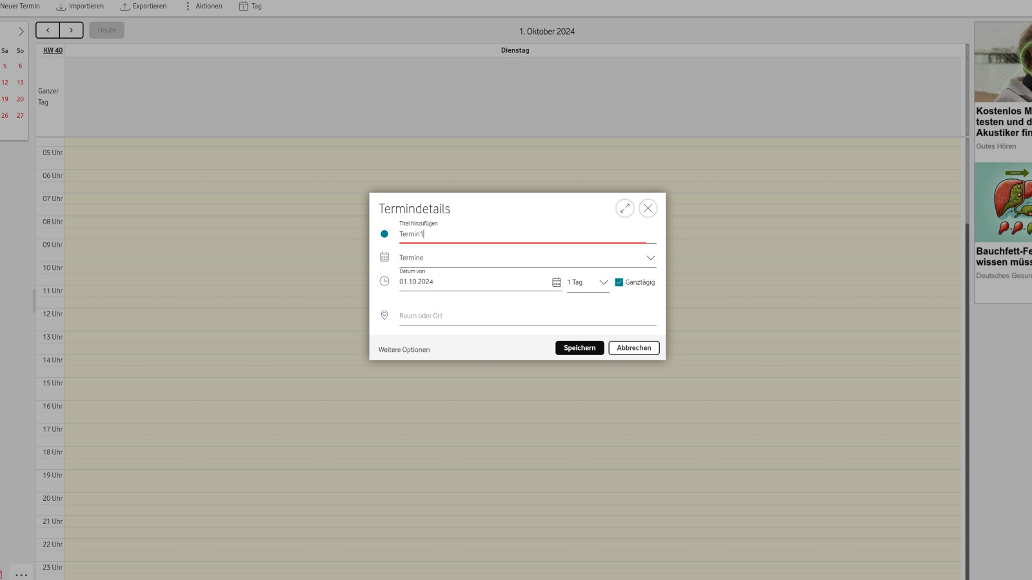Close the Termindetails dialog
1032x580 pixels.
(x=648, y=208)
